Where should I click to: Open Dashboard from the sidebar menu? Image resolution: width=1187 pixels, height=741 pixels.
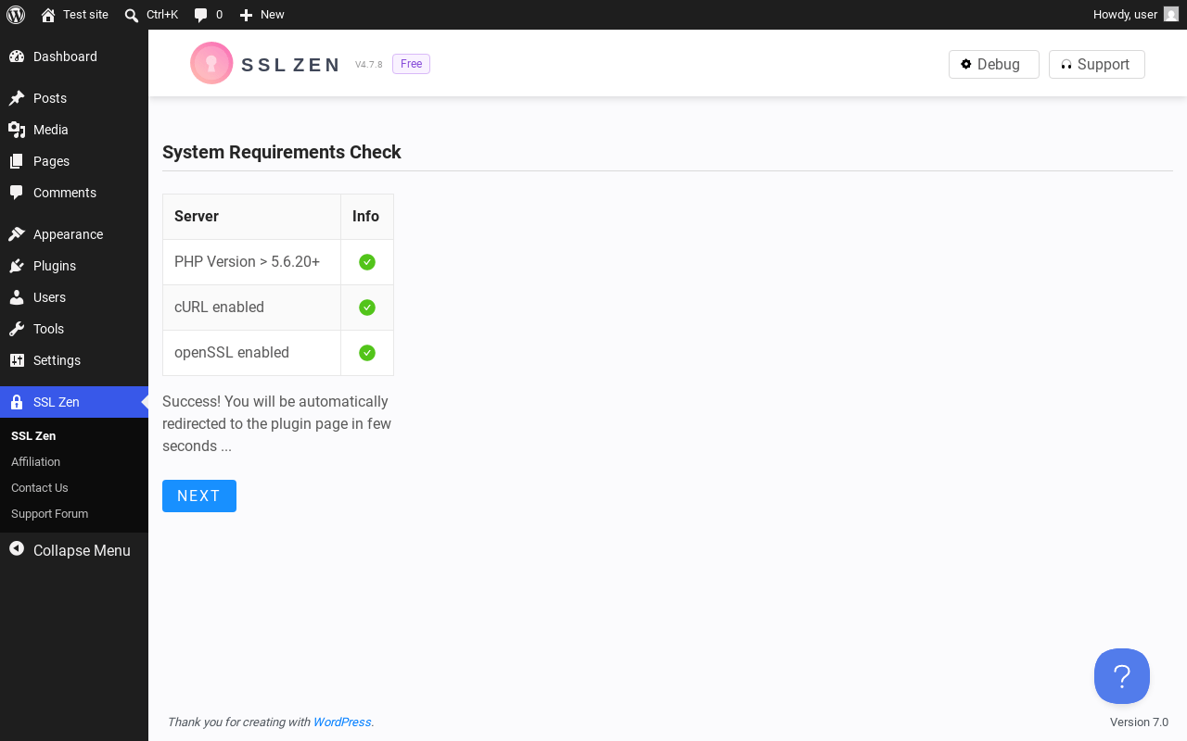tap(74, 57)
